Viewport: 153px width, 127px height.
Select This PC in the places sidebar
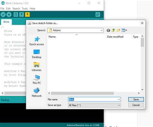(x=36, y=80)
